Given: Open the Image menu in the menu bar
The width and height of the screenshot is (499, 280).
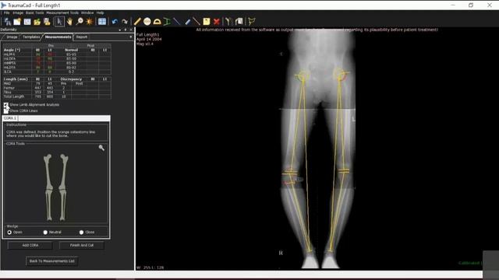Looking at the screenshot, I should point(18,12).
